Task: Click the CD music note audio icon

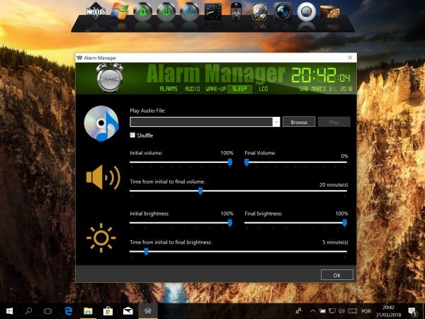Action: pyautogui.click(x=102, y=122)
